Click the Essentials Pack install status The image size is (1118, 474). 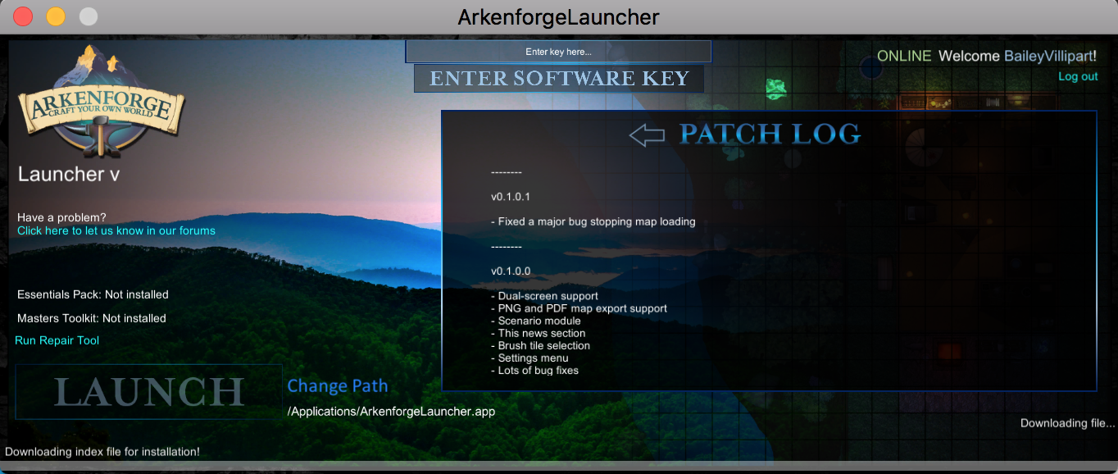(93, 294)
